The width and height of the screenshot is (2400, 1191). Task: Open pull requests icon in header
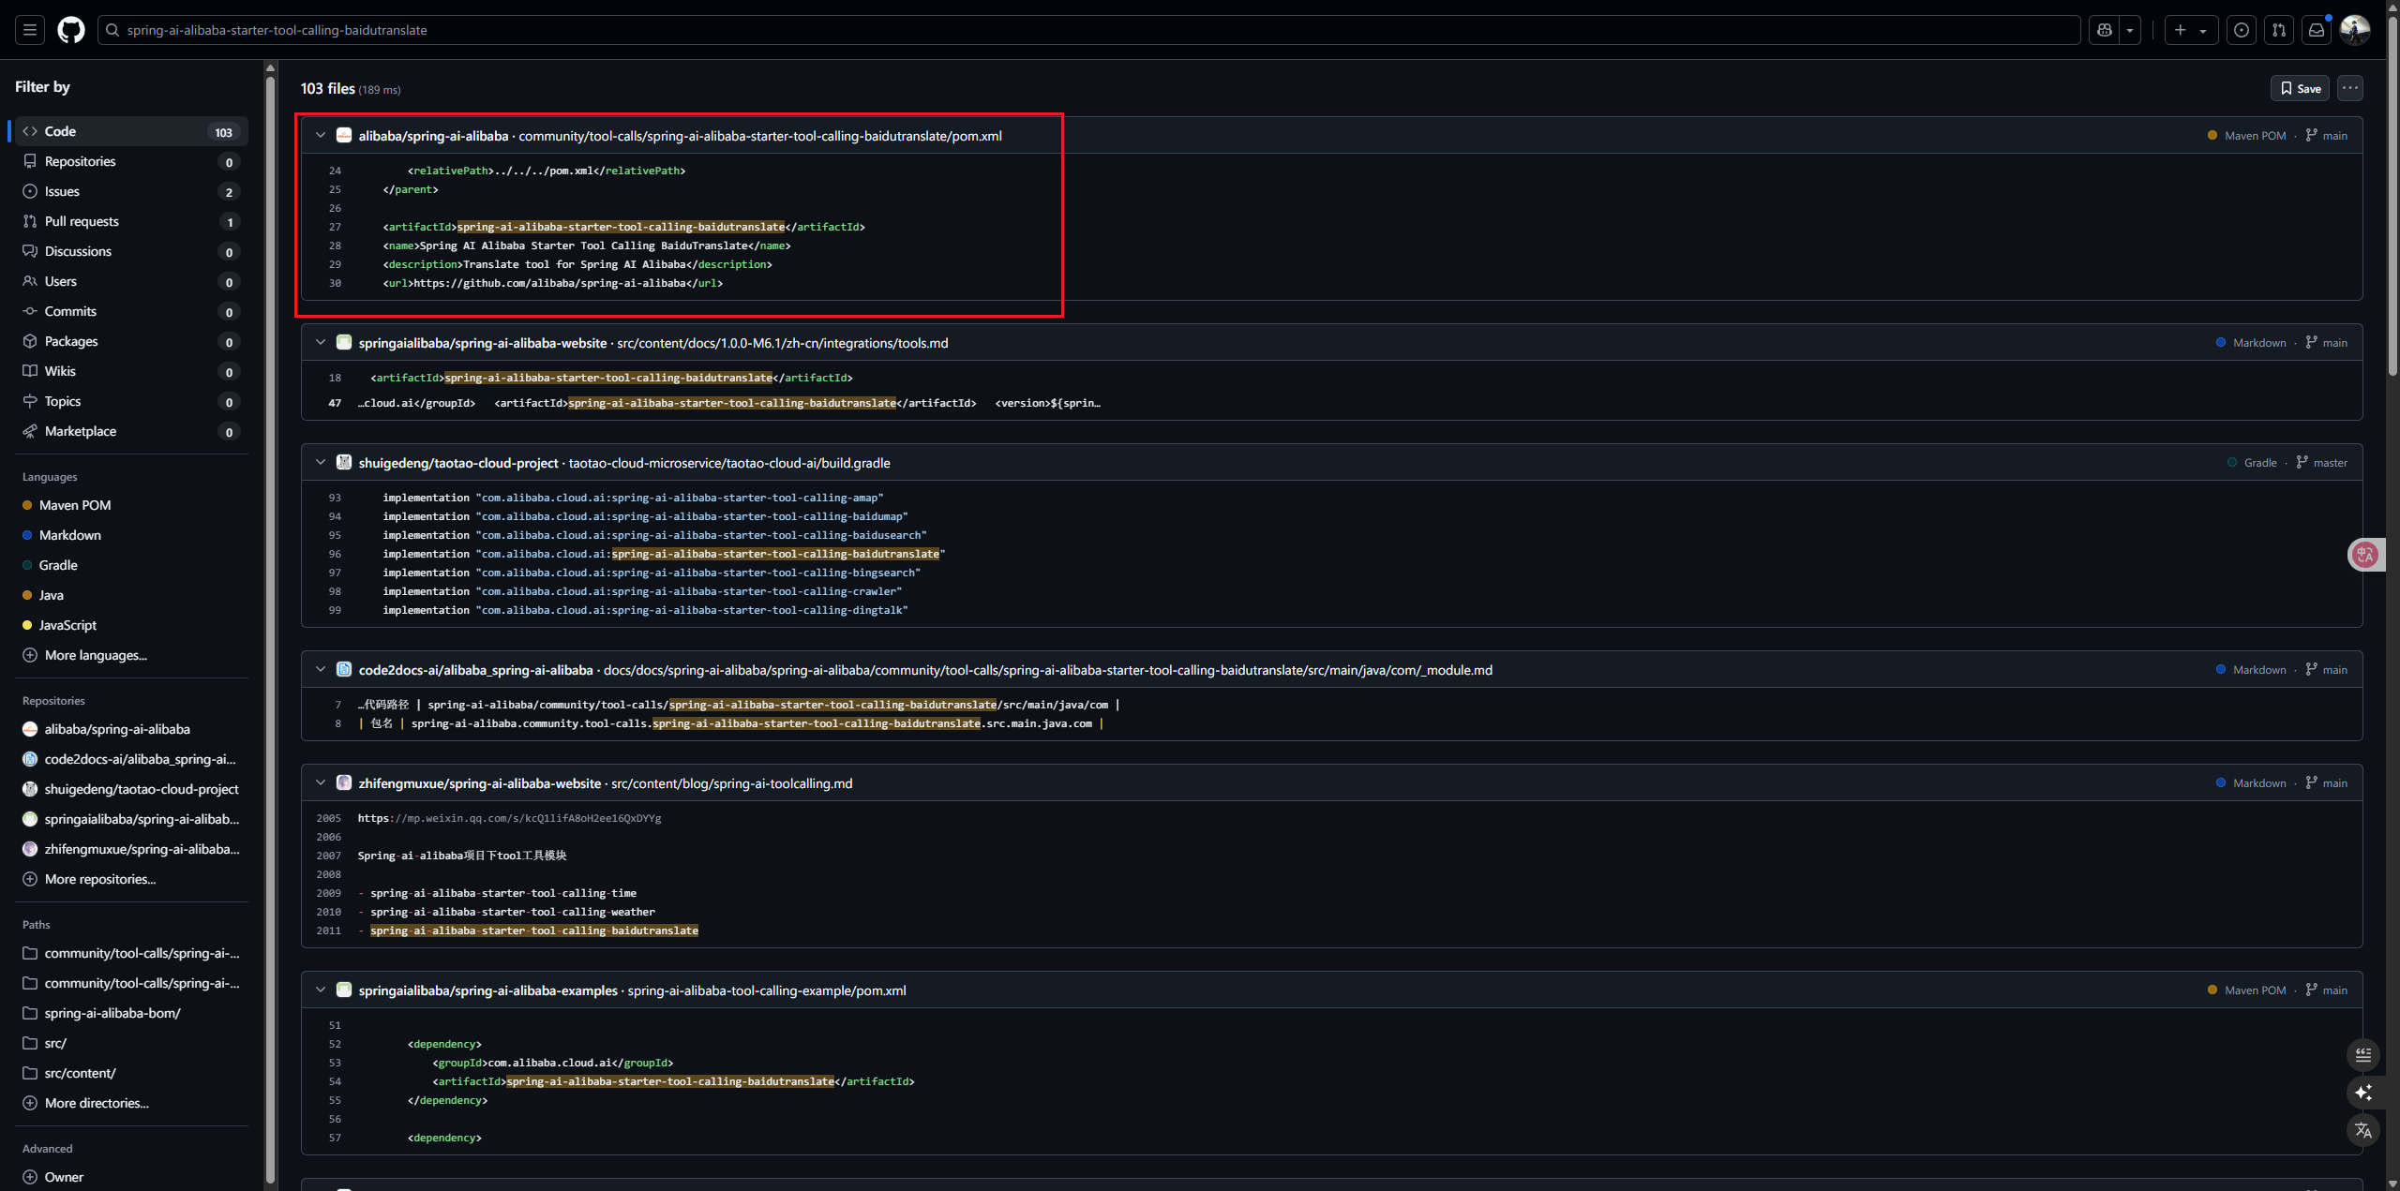pyautogui.click(x=2279, y=30)
